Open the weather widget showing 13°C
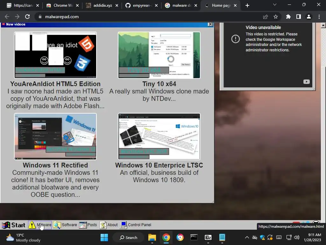326x245 pixels. coord(23,237)
